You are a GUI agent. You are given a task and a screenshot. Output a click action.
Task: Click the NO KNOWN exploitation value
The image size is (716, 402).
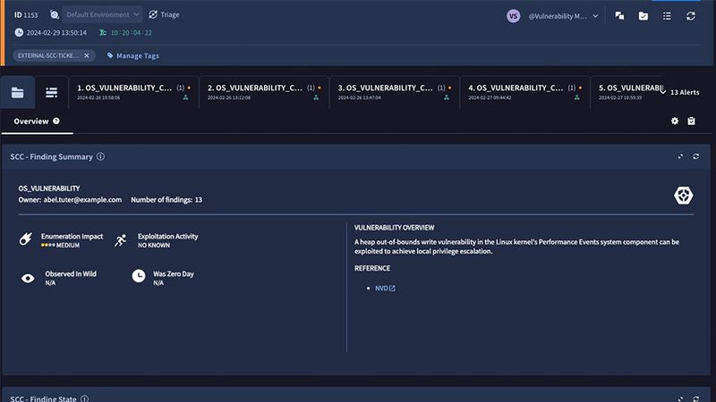point(154,245)
